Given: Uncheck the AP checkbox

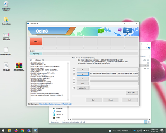Looking at the screenshot, I should click(x=74, y=74).
